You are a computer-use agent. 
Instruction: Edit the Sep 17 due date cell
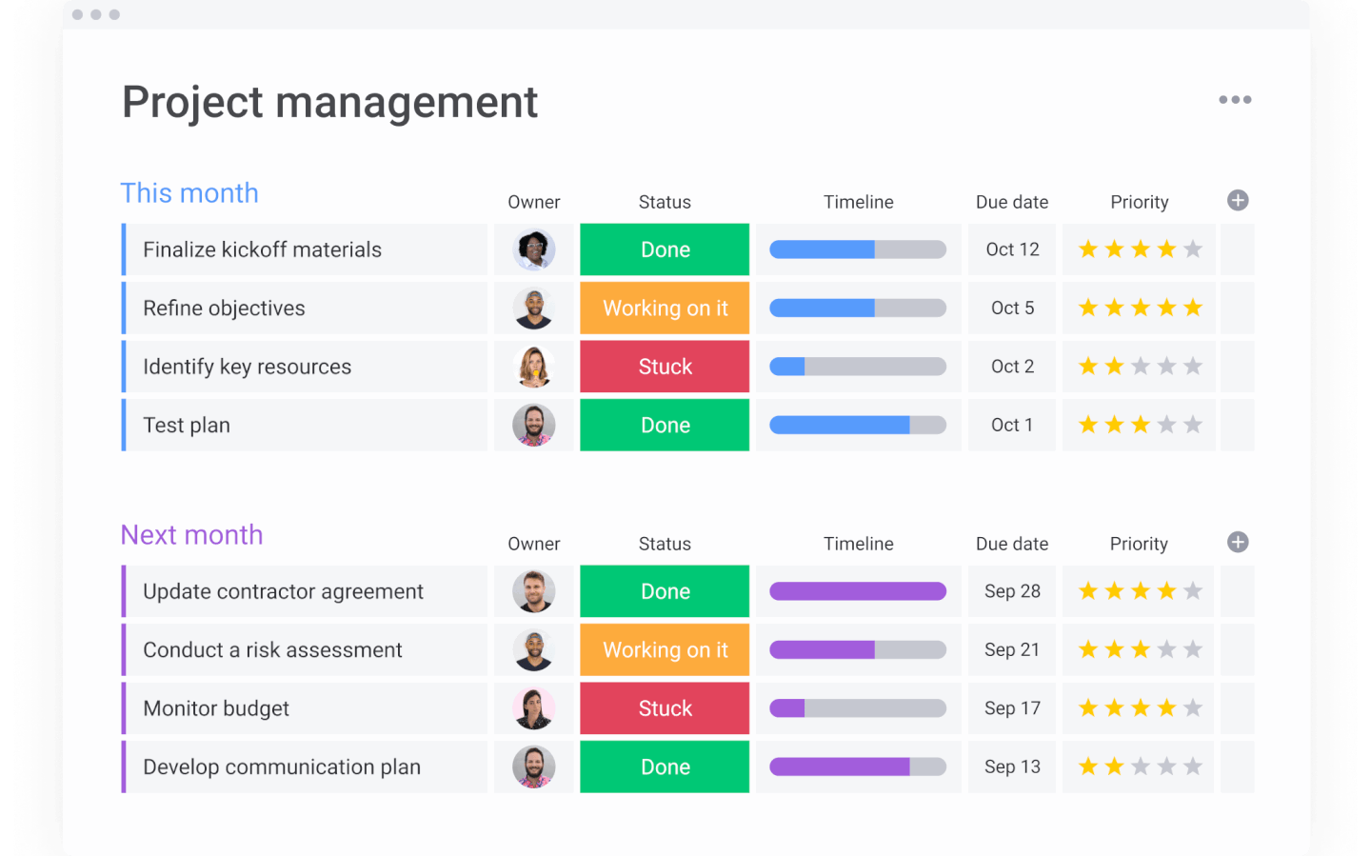coord(1012,708)
